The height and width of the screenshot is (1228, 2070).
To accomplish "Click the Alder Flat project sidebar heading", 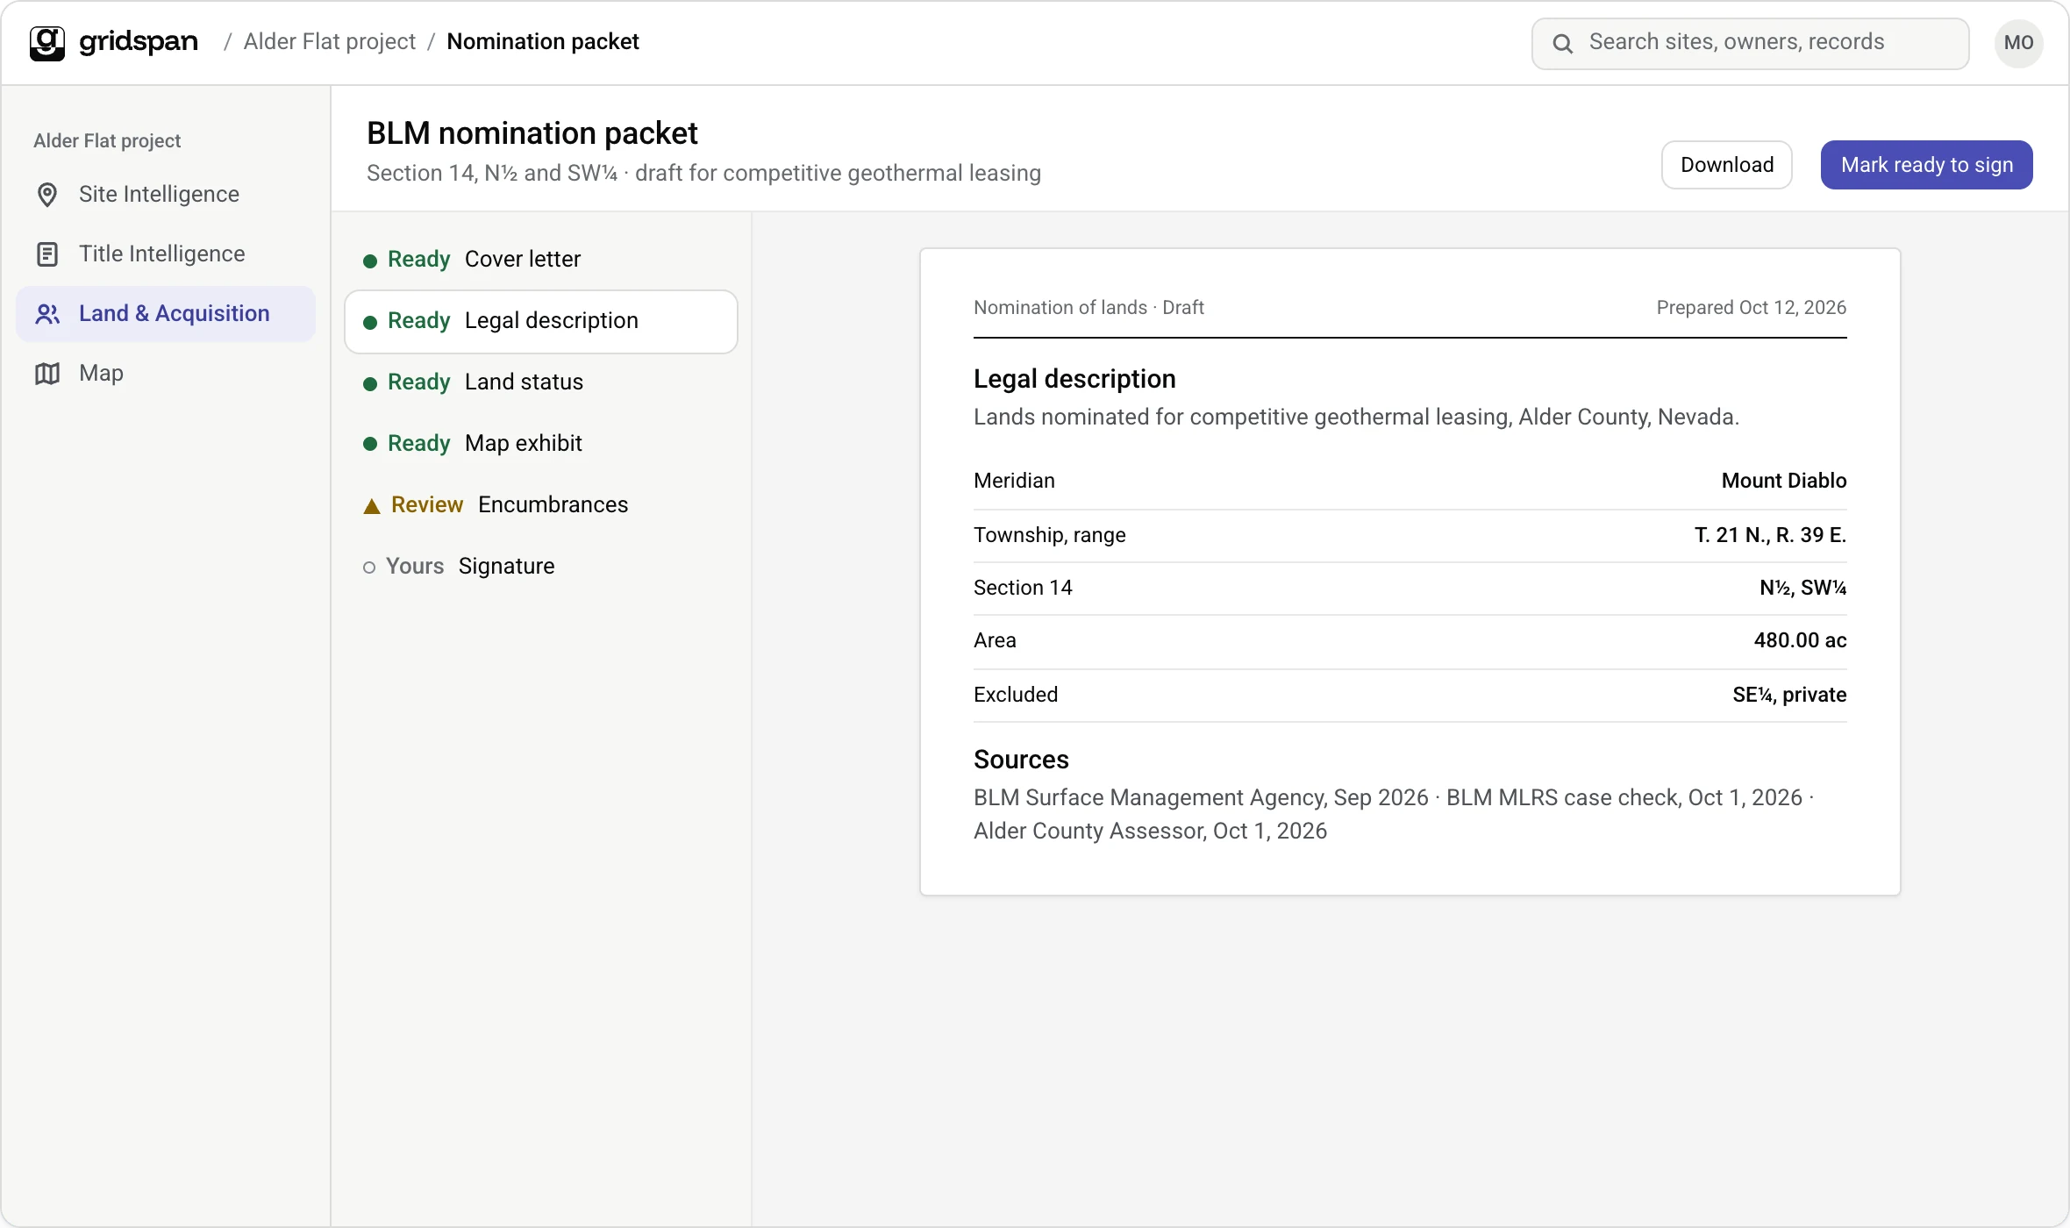I will point(107,141).
